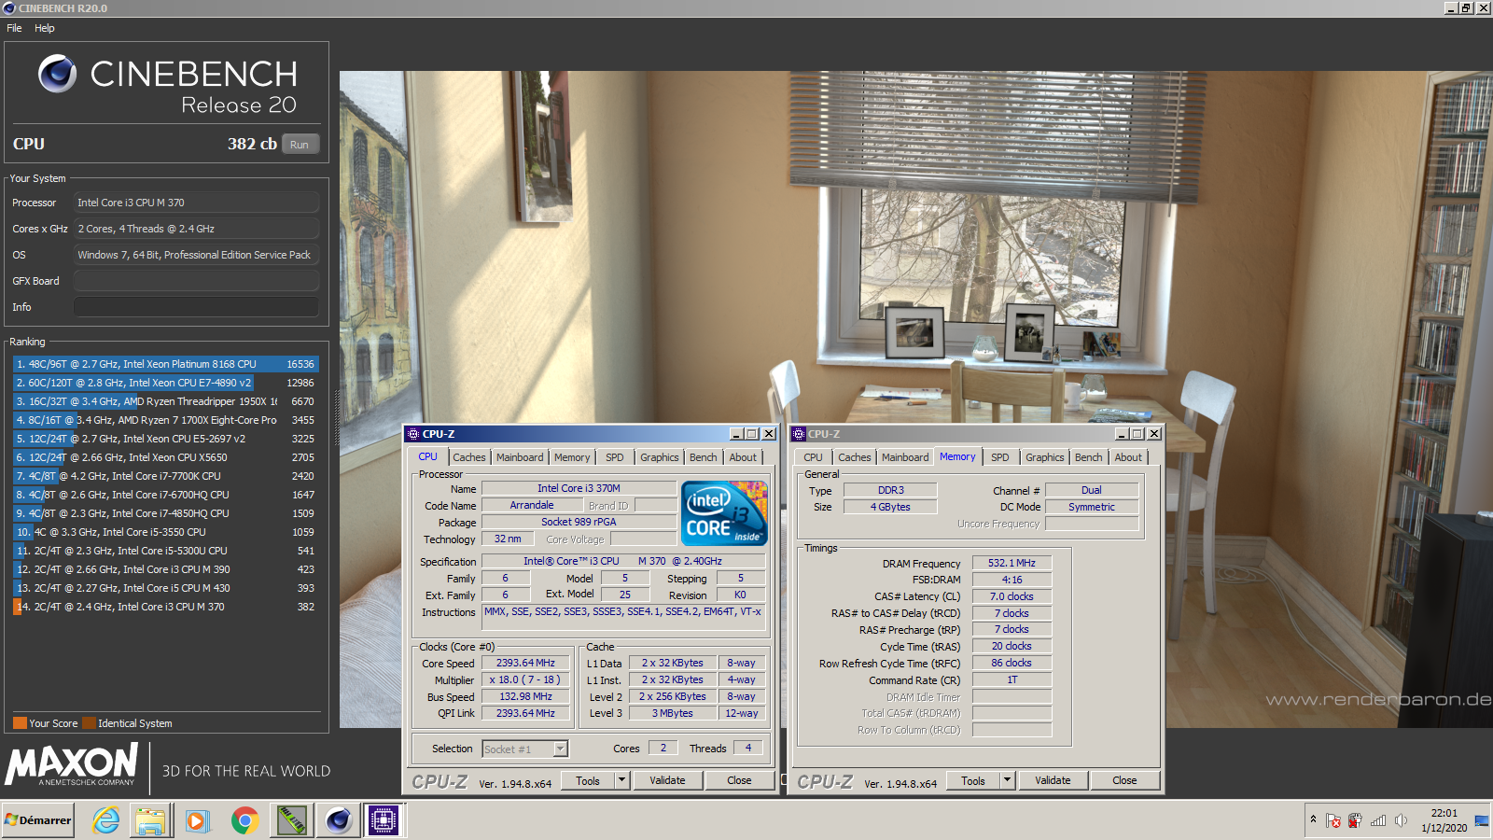This screenshot has width=1493, height=840.
Task: Click the Intel Core i3 inside logo
Action: (725, 513)
